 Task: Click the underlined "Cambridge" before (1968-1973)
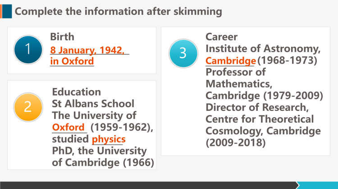pyautogui.click(x=231, y=60)
